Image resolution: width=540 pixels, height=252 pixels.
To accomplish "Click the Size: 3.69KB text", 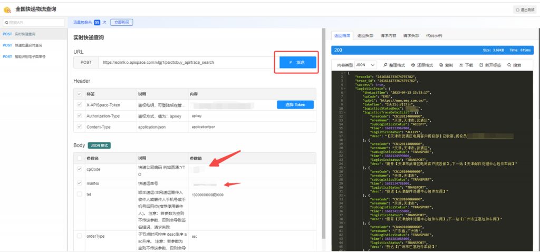I will [494, 50].
